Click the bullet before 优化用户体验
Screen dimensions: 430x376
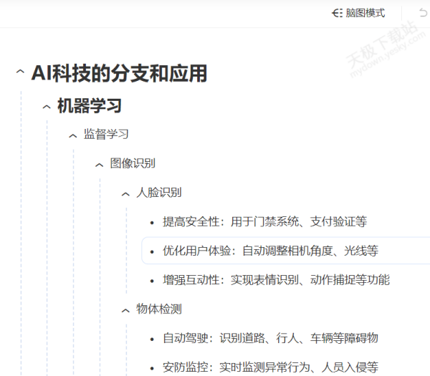(152, 252)
